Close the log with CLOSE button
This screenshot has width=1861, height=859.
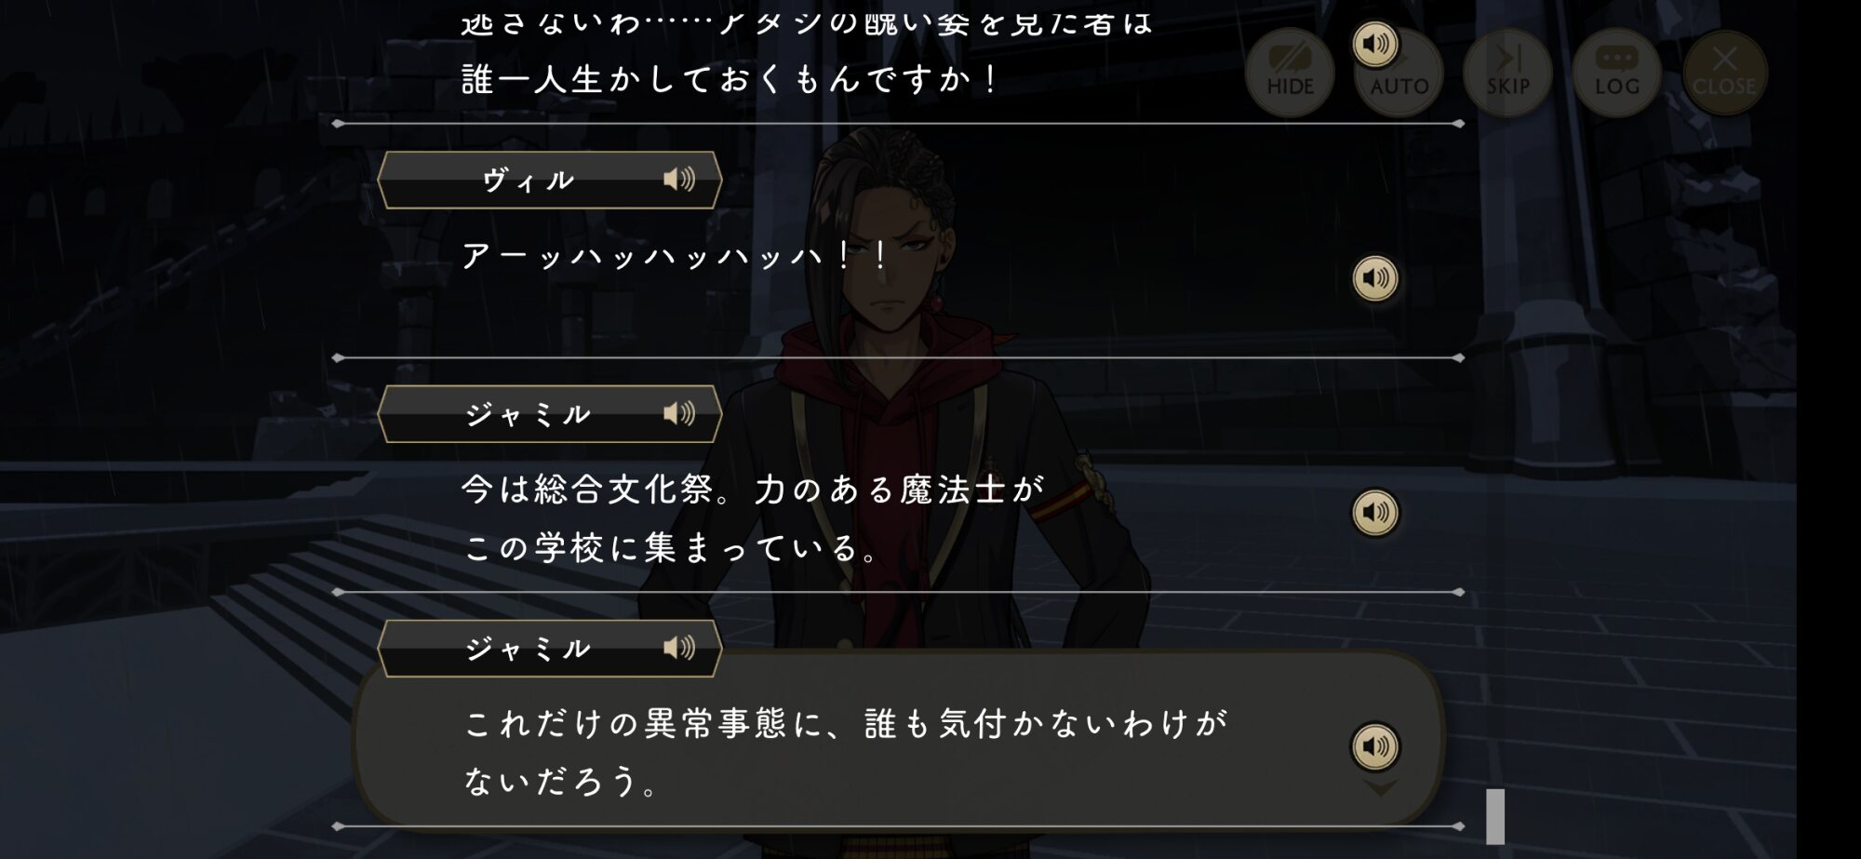1724,73
